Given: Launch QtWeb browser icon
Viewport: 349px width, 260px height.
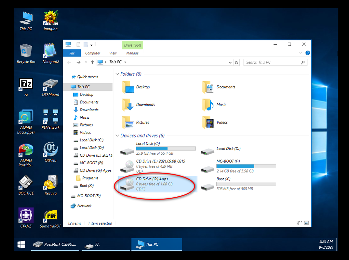Looking at the screenshot, I should click(x=50, y=152).
